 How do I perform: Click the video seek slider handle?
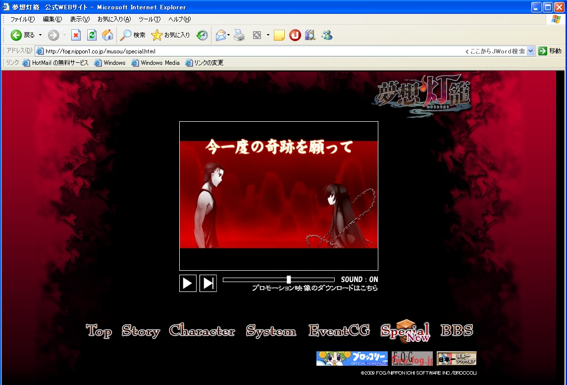click(289, 280)
